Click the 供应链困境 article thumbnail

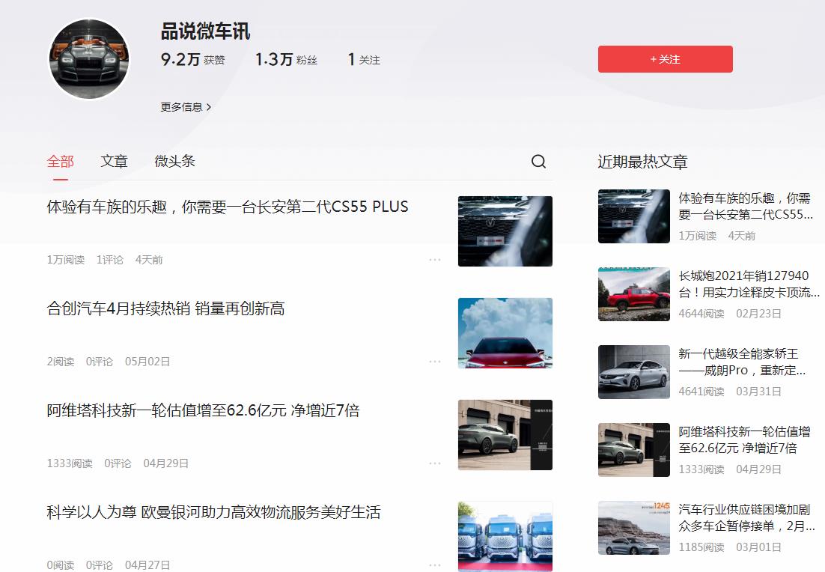[x=634, y=528]
